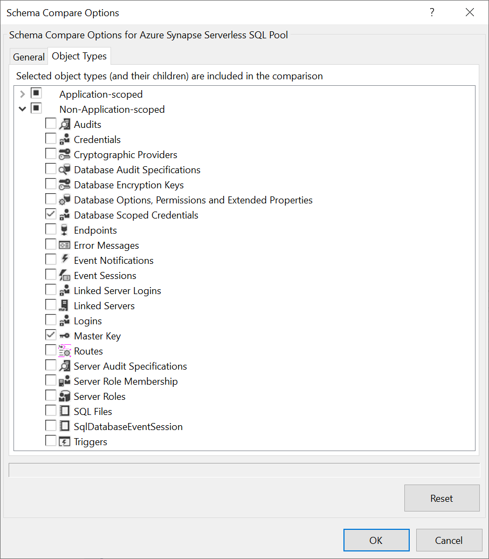Click the Reset button
Viewport: 489px width, 559px height.
pyautogui.click(x=442, y=498)
